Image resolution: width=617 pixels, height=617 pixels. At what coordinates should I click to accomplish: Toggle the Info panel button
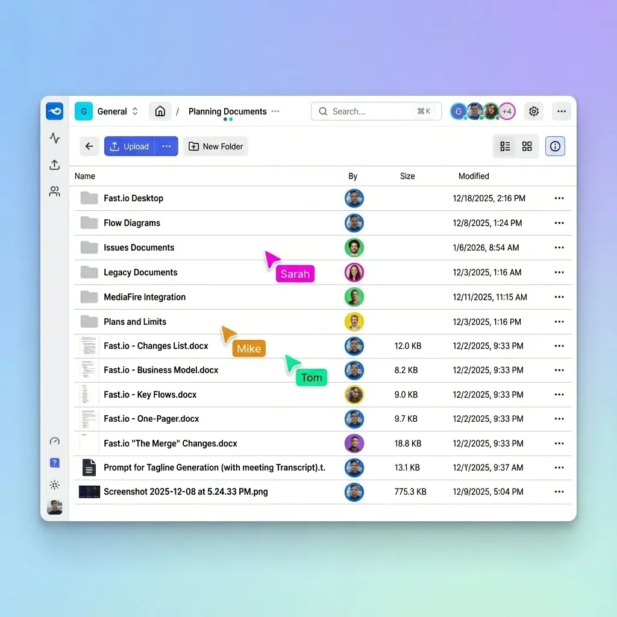point(555,146)
